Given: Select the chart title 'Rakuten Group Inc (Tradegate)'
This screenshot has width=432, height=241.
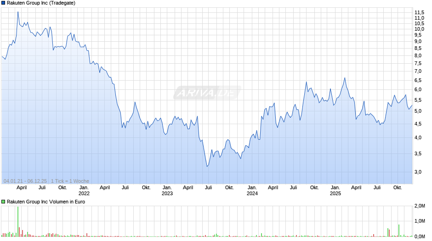Looking at the screenshot, I should click(41, 3).
